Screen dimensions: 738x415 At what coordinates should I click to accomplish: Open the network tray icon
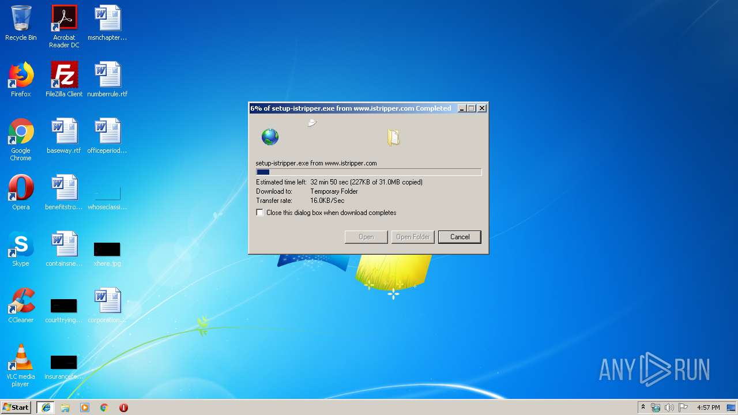tap(656, 408)
